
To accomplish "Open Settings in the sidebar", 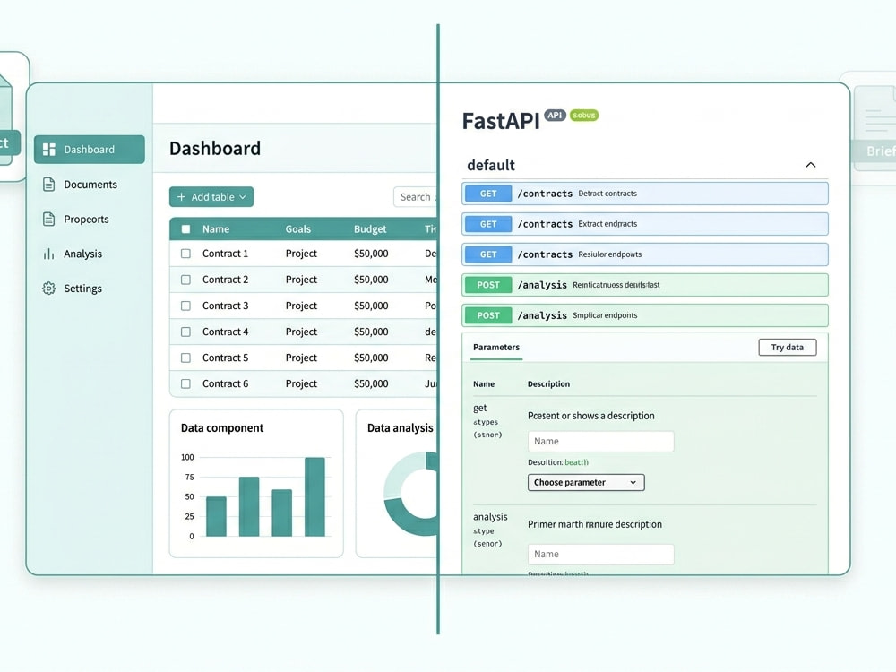I will click(x=73, y=289).
